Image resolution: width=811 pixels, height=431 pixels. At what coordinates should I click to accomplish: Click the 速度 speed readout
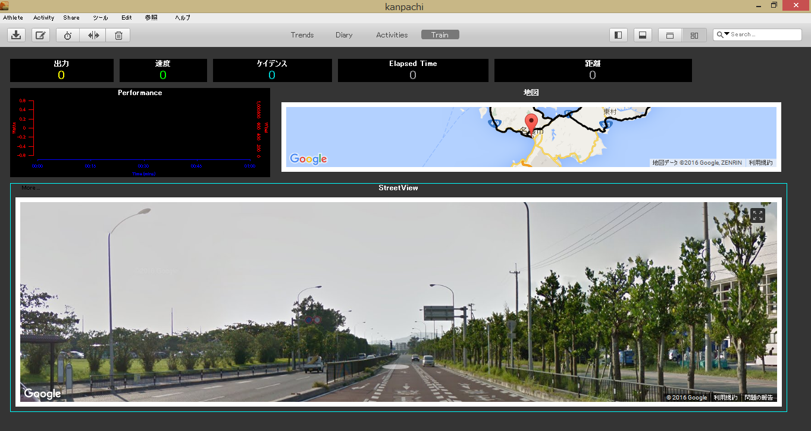163,70
